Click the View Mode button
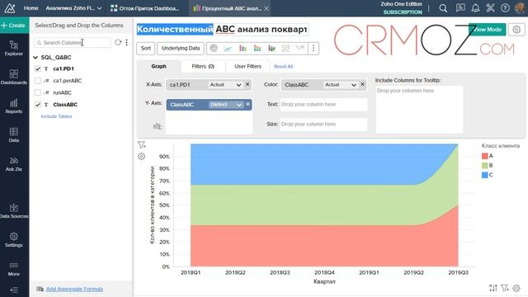The width and height of the screenshot is (528, 297). tap(488, 30)
